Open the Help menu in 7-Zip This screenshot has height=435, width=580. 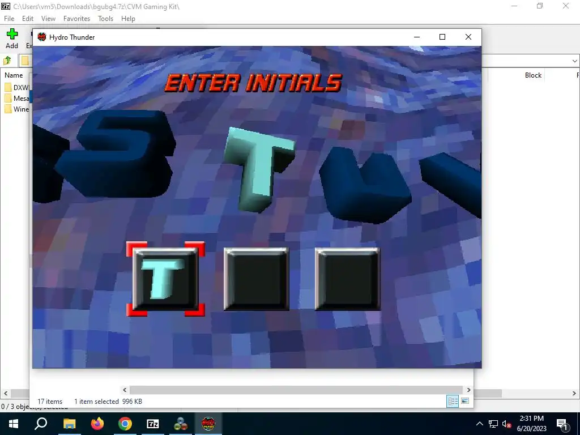(x=128, y=19)
